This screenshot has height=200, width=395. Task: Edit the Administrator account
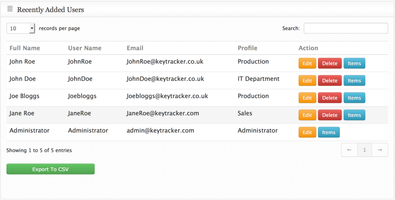(x=307, y=133)
